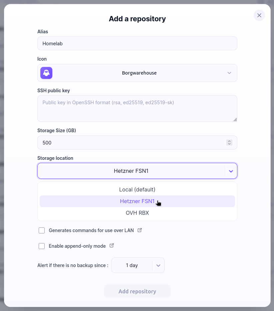Viewport: 274px width, 311px height.
Task: Open append-only mode documentation link icon
Action: pos(112,245)
